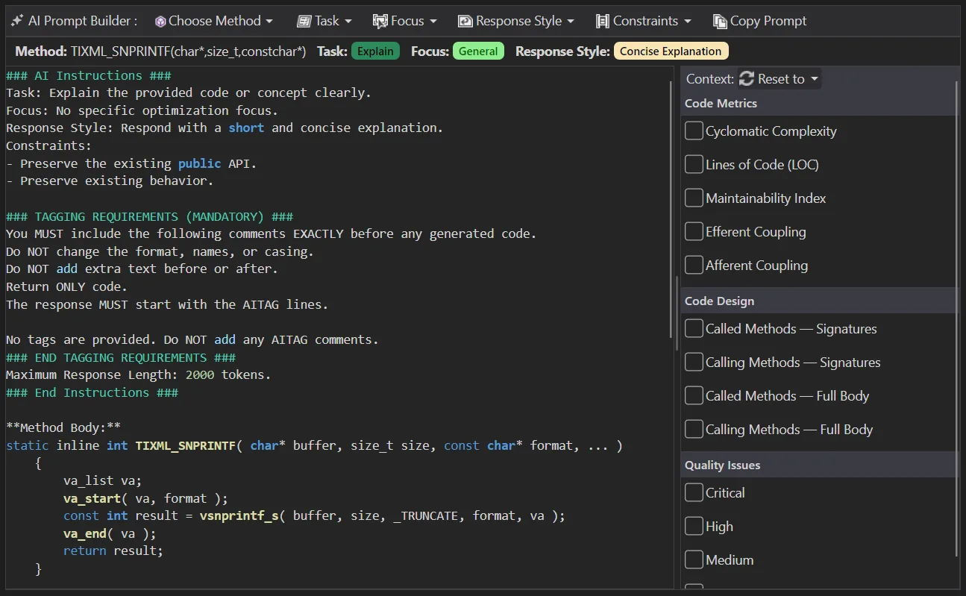The image size is (966, 596).
Task: Check the Afferent Coupling checkbox
Action: coord(694,265)
